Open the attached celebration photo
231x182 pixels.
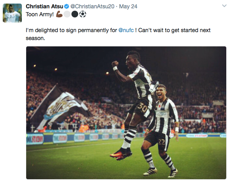click(126, 113)
